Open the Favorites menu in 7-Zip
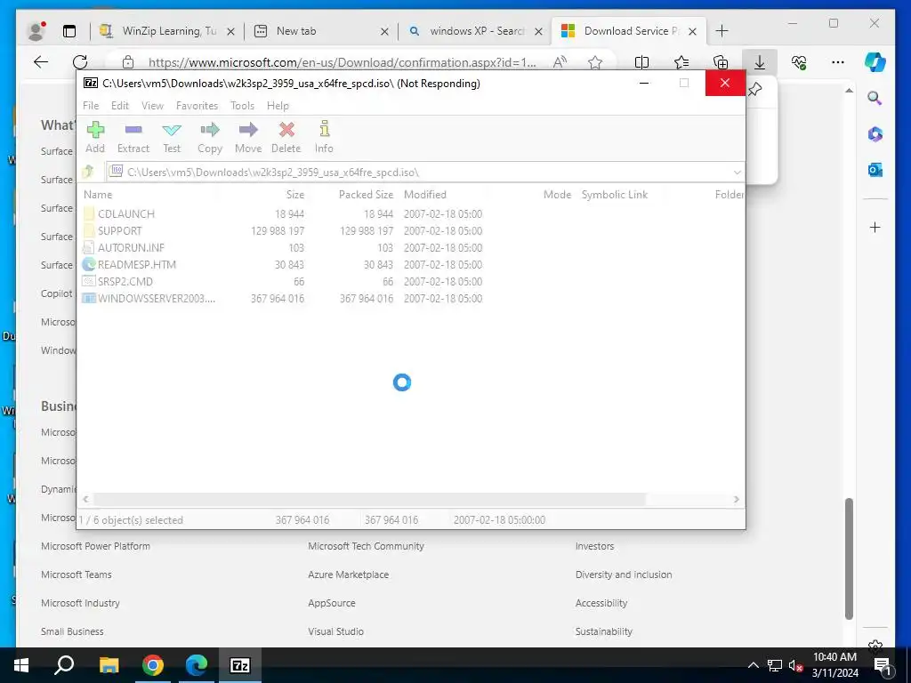Viewport: 911px width, 683px height. [197, 106]
